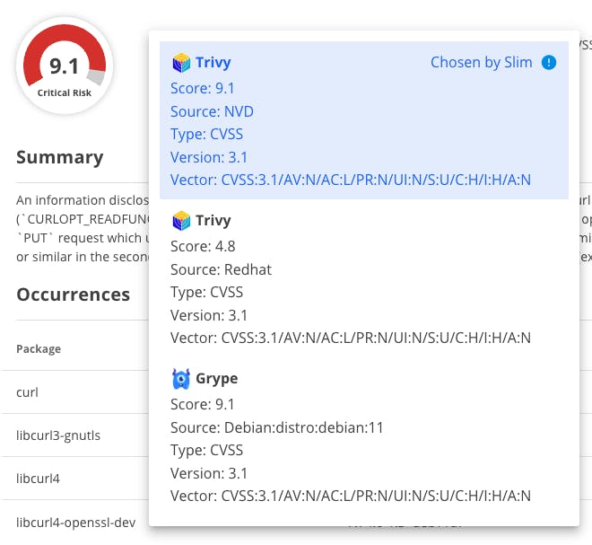Image resolution: width=592 pixels, height=545 pixels.
Task: Select the libcurl4-openssl-dev package row
Action: tap(74, 523)
